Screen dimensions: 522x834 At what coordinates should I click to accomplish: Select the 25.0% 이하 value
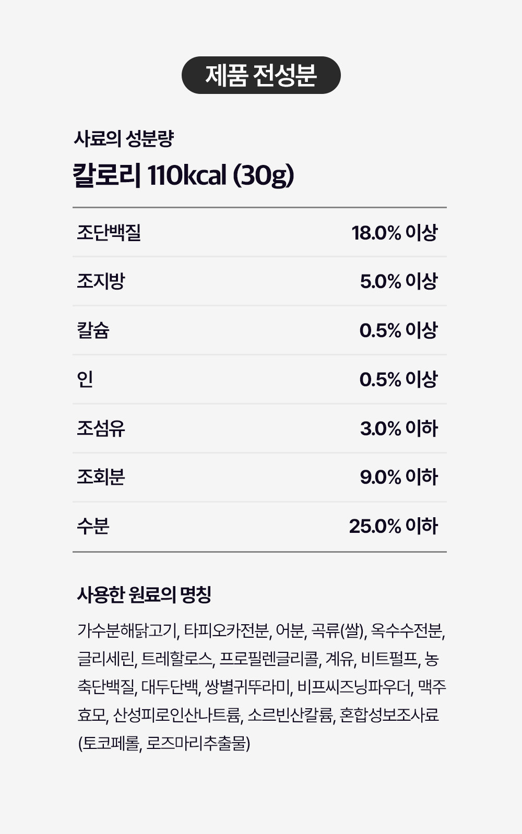(x=393, y=526)
